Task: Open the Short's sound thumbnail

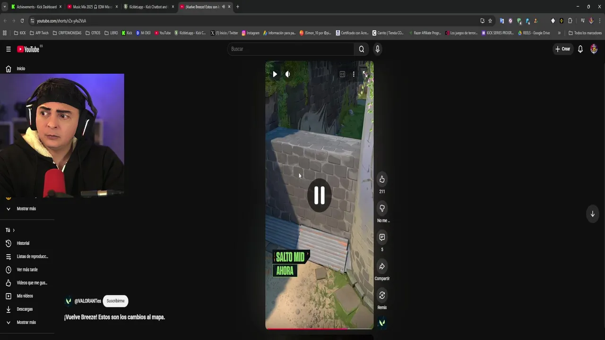Action: tap(382, 323)
